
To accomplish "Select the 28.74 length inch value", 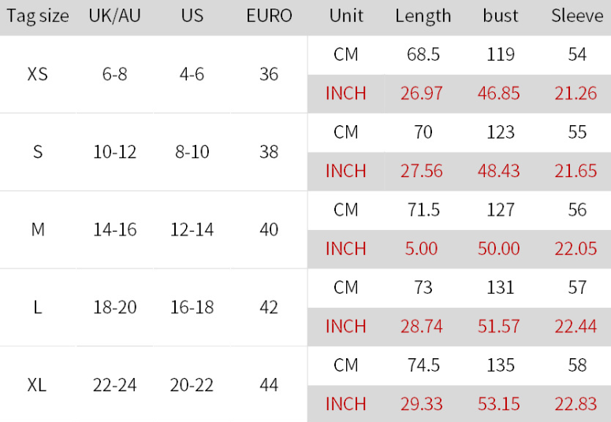I will click(422, 326).
